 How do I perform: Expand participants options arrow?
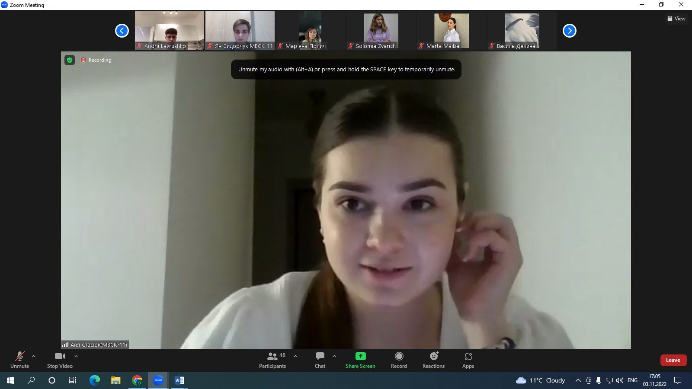pos(295,356)
